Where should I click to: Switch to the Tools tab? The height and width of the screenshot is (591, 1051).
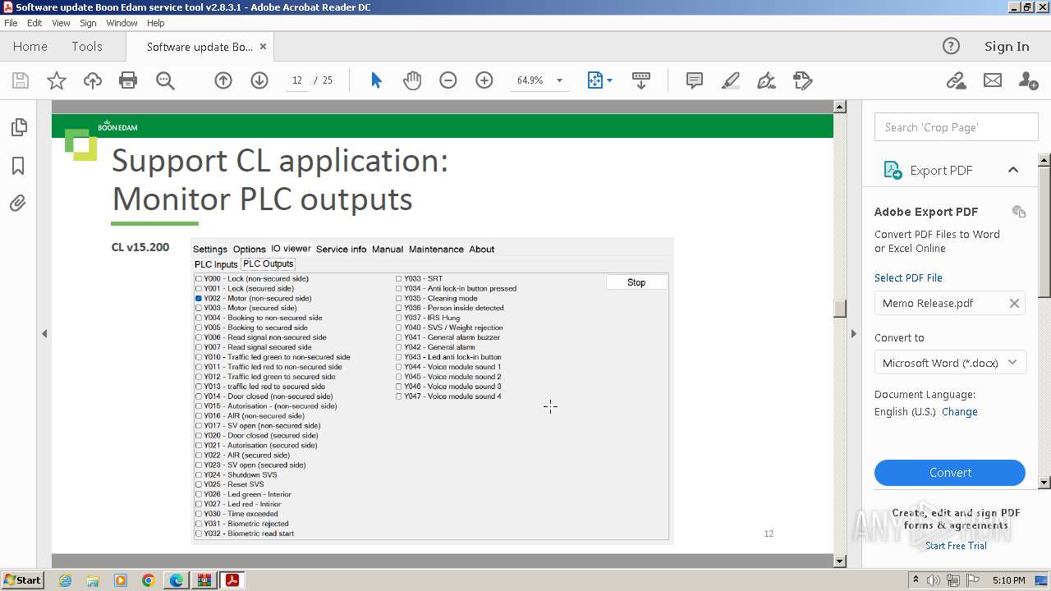86,46
